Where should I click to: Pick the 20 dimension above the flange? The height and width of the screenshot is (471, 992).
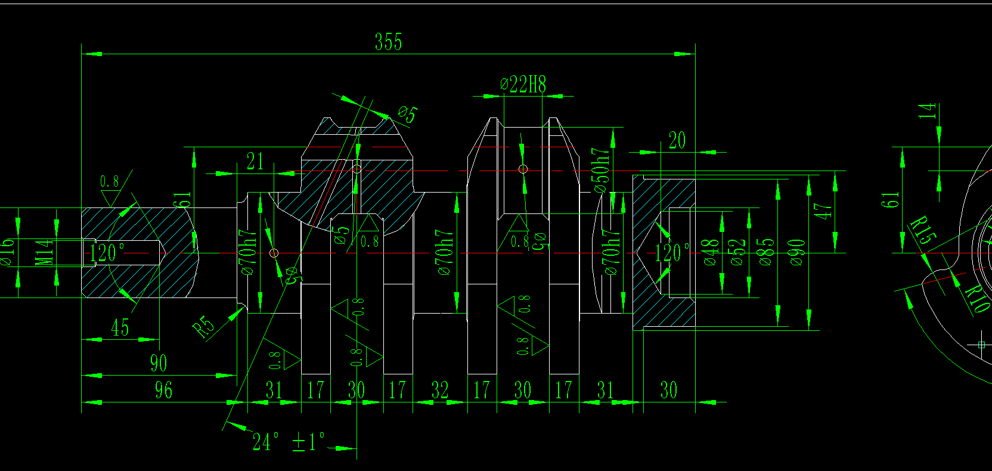677,141
